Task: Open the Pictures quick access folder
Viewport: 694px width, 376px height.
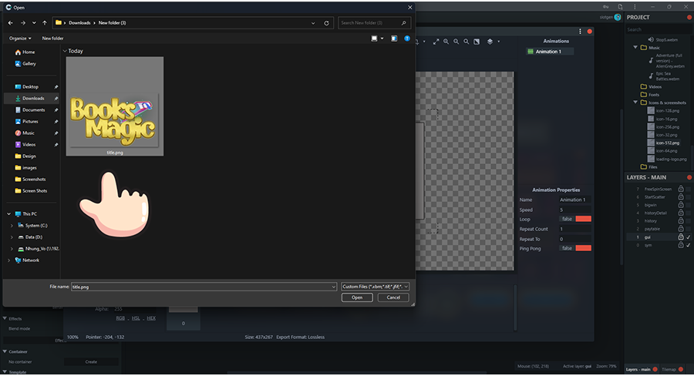Action: 26,121
